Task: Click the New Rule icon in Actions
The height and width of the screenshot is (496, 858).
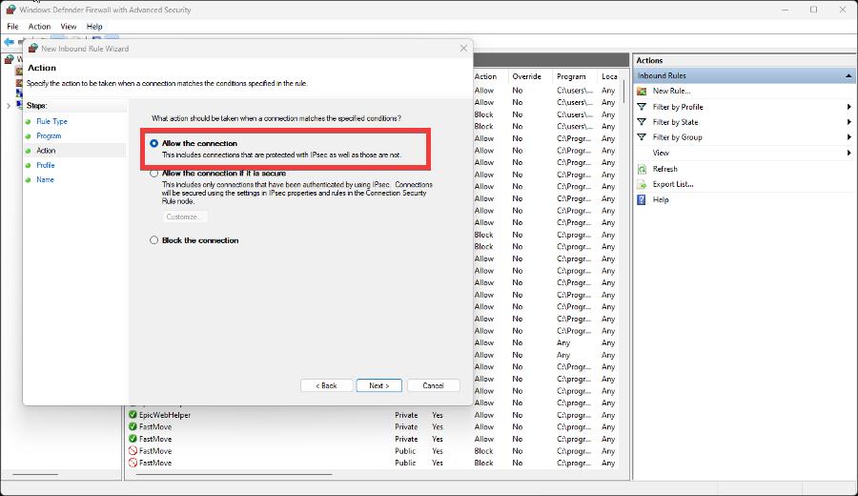Action: point(642,91)
